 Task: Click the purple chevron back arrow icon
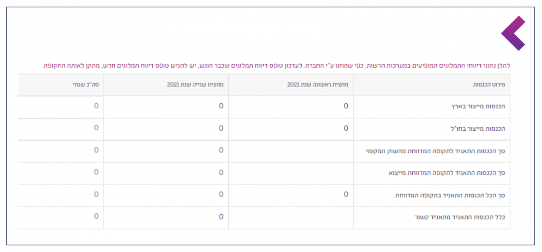point(513,33)
